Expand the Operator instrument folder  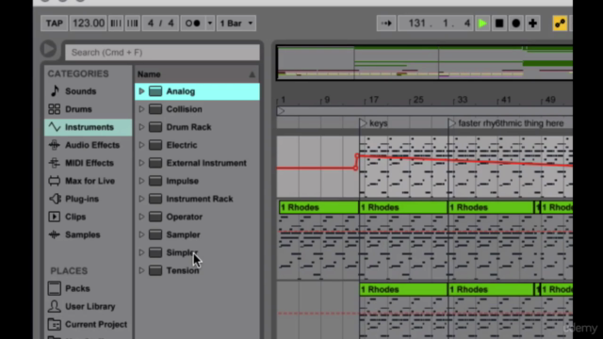pyautogui.click(x=141, y=217)
